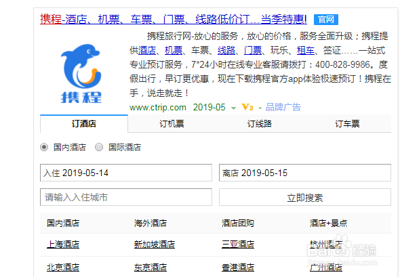Click the 线路 link in the description
Viewport: 400px width, 277px height.
[226, 51]
